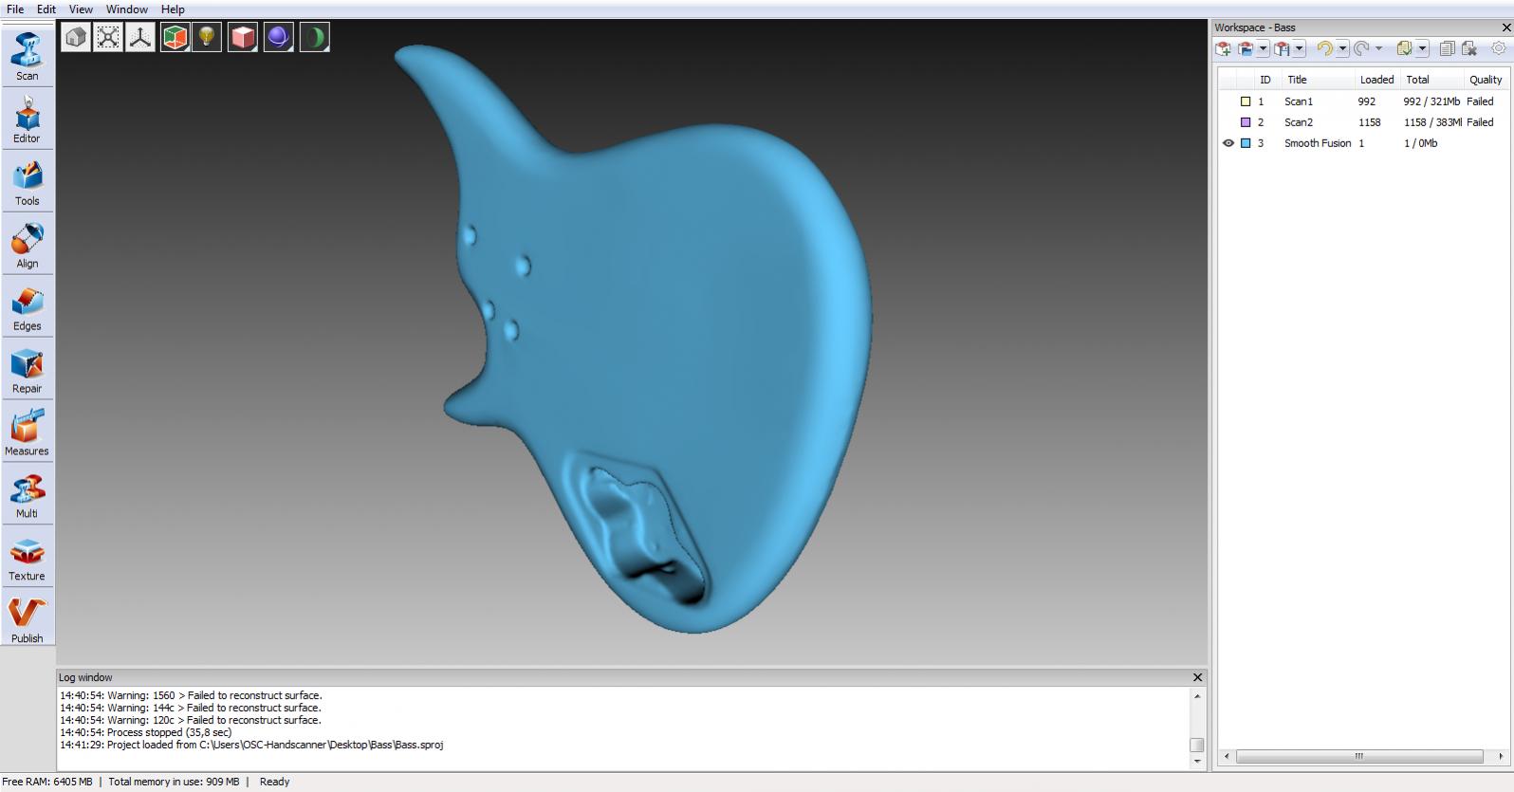Select the Scan2 row title
This screenshot has height=792, width=1514.
click(x=1299, y=122)
